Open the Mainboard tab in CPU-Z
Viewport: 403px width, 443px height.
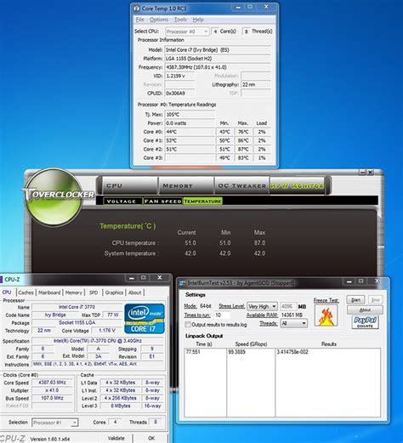pos(49,292)
